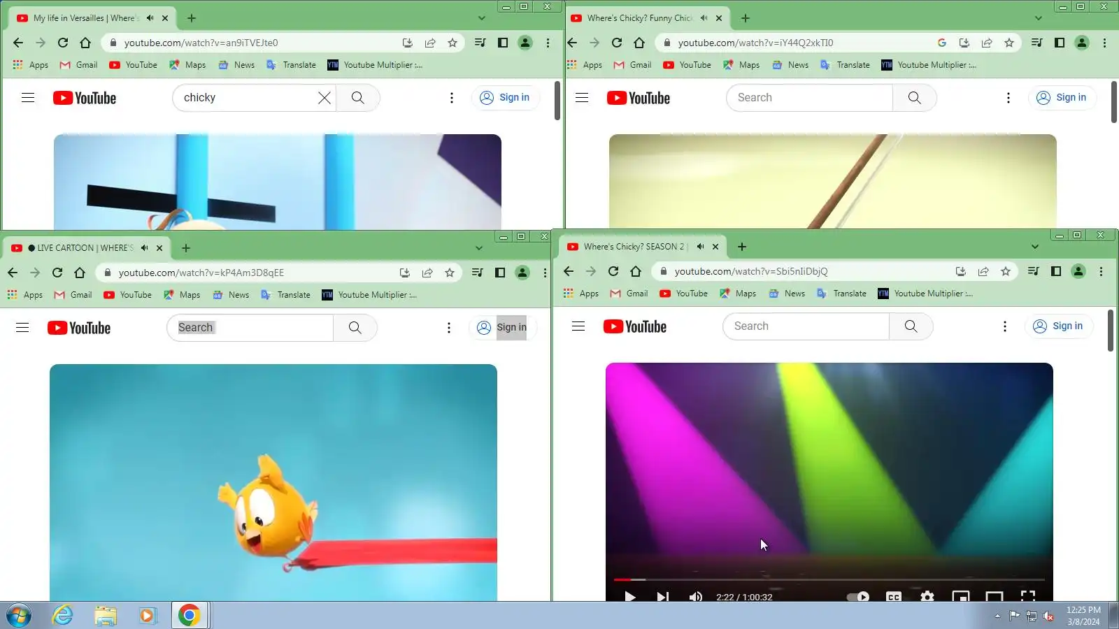Open tab search dropdown in Funny Chick window
The image size is (1119, 629).
(x=1038, y=18)
